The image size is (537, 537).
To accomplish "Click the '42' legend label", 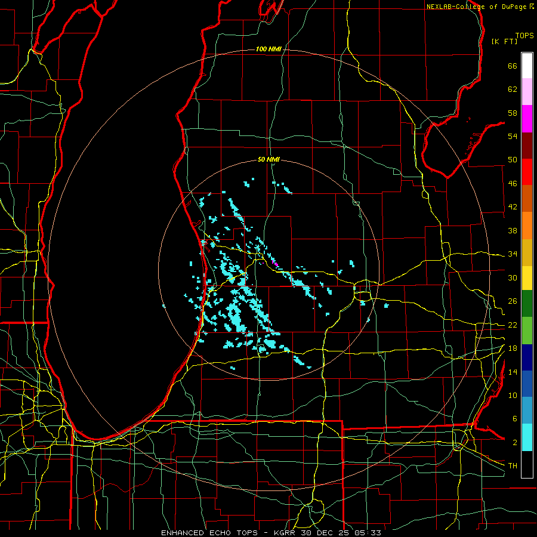I will pyautogui.click(x=513, y=207).
